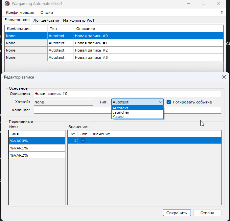
Task: Toggle the Лог checkbox in row 1
Action: click(x=83, y=141)
